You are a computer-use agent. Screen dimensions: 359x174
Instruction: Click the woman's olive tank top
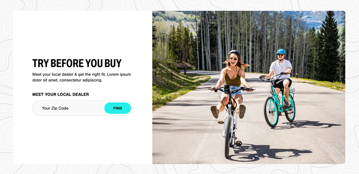point(232,79)
